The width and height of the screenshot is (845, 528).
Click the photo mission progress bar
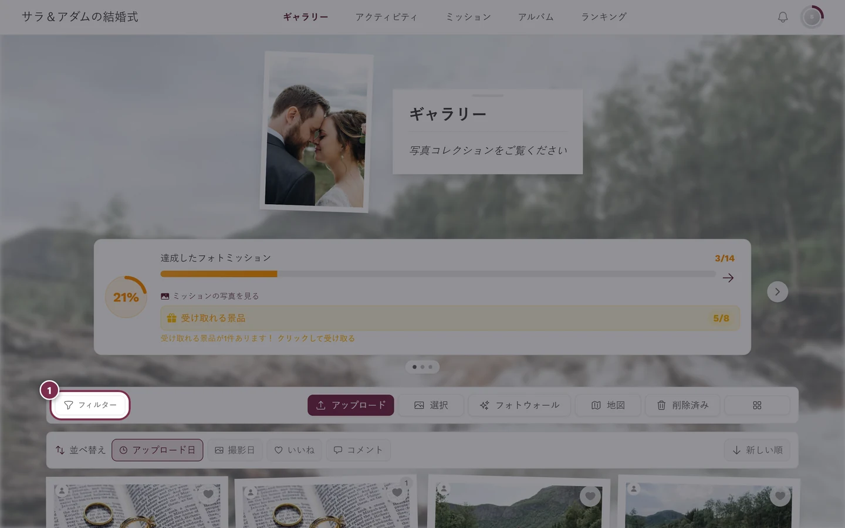click(438, 274)
